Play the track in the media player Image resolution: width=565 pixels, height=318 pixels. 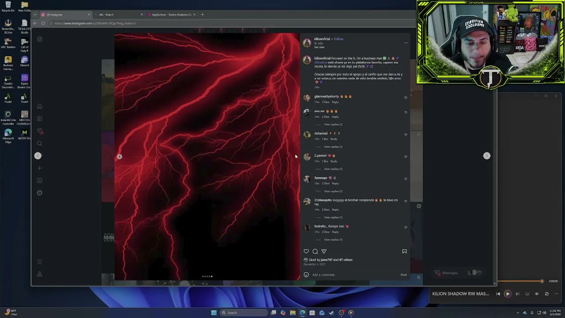[x=508, y=294]
